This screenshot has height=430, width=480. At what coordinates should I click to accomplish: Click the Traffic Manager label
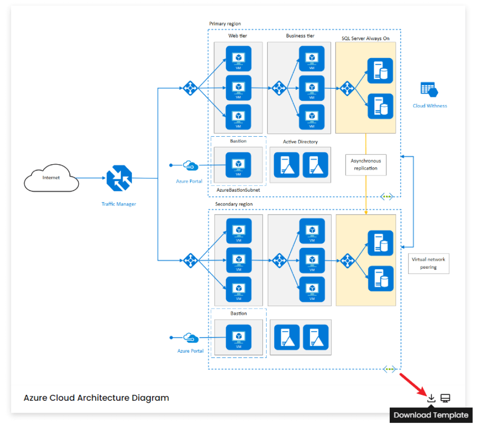[119, 204]
